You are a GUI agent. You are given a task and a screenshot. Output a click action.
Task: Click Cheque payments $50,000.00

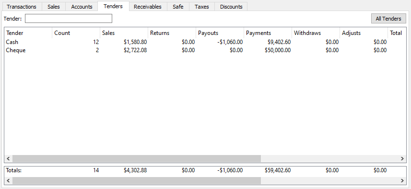(x=278, y=50)
